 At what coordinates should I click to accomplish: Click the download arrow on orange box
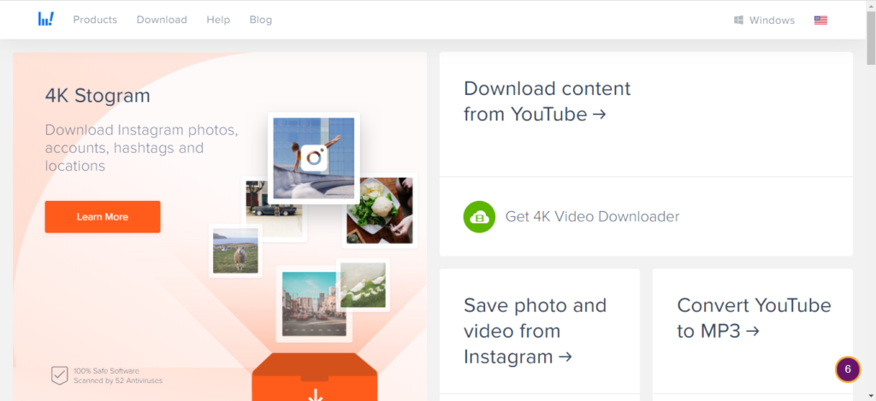coord(316,395)
